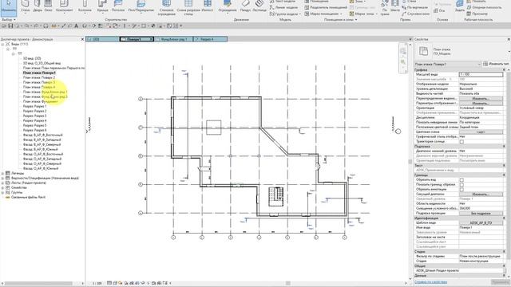This screenshot has height=287, width=511.
Task: Choose the Компонент (Component) tool
Action: tap(64, 6)
